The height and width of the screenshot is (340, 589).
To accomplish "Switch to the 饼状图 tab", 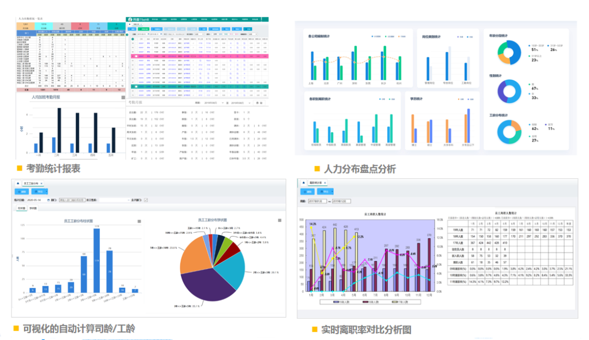I will pos(33,208).
